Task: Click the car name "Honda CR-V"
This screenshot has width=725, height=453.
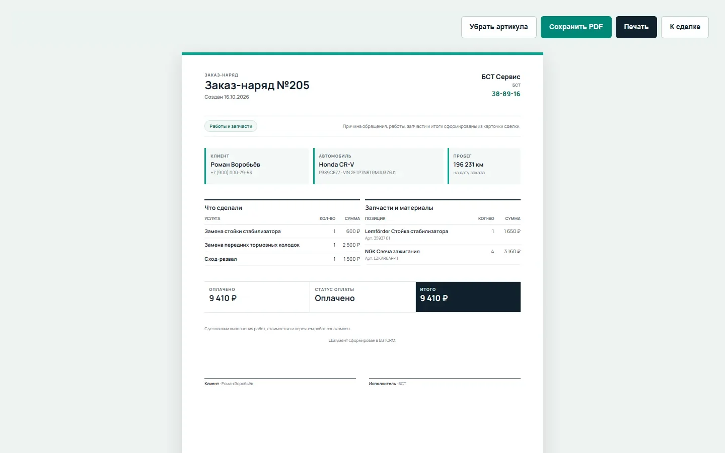Action: tap(336, 165)
